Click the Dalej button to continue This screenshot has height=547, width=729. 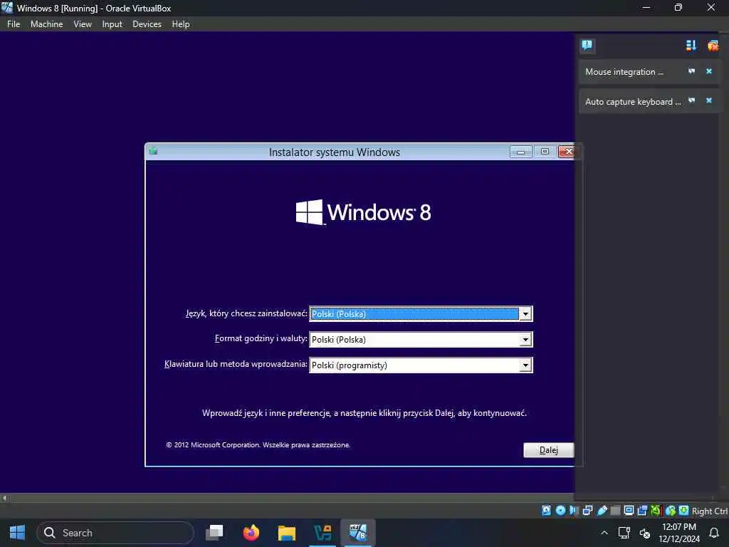tap(549, 450)
